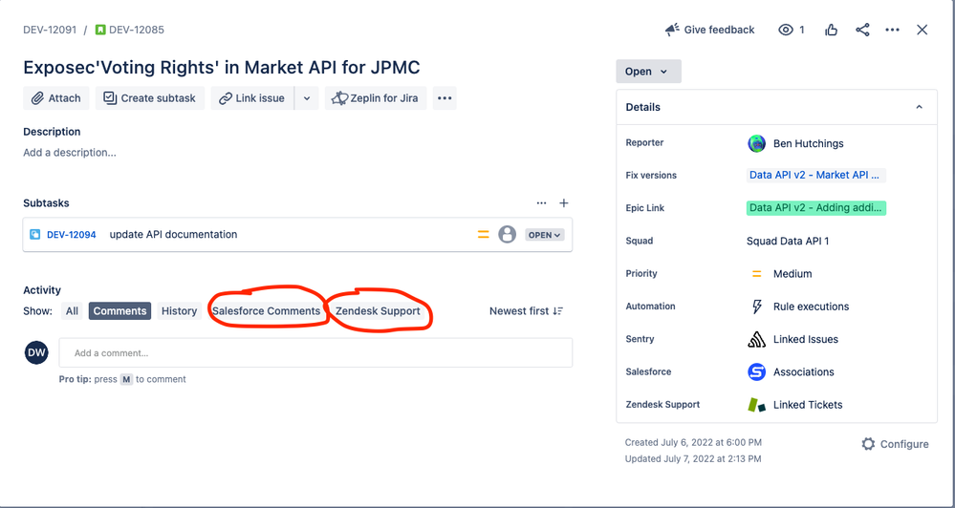Image resolution: width=955 pixels, height=508 pixels.
Task: Click reporter Ben Hutchings
Action: [x=808, y=143]
